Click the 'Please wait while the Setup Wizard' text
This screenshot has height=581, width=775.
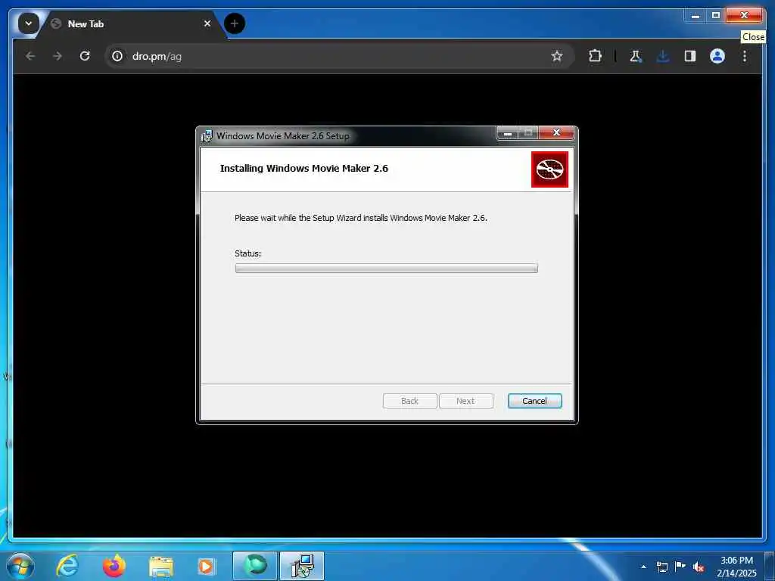(361, 218)
